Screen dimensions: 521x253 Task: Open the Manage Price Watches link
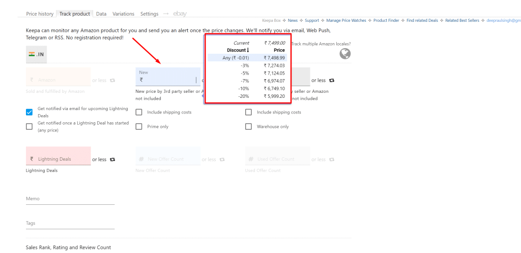[x=346, y=20]
